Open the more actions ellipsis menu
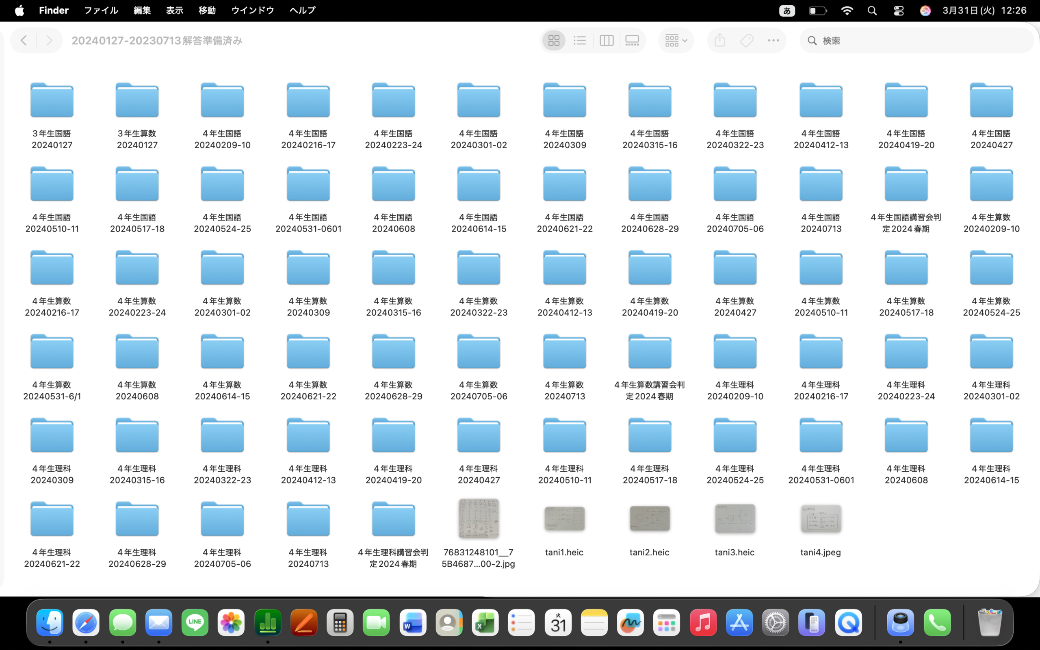 (773, 40)
